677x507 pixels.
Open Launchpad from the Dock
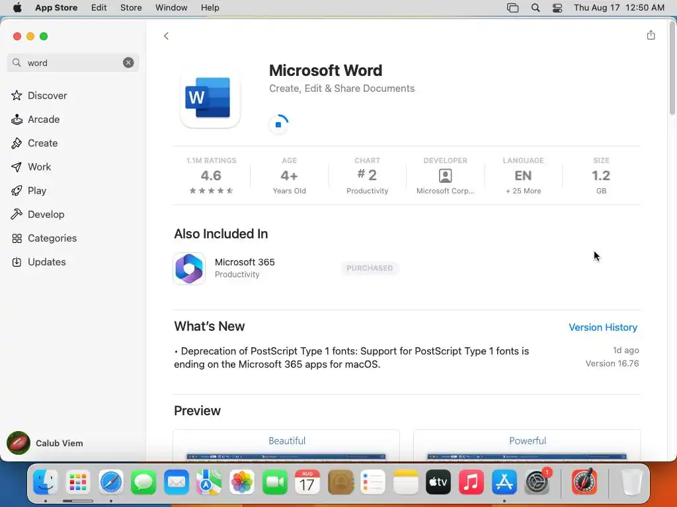[78, 481]
